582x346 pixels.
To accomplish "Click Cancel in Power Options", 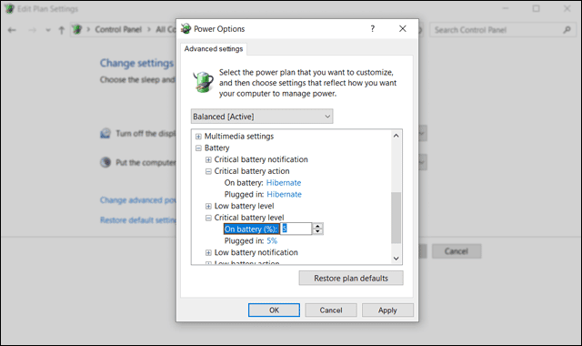I will (331, 310).
